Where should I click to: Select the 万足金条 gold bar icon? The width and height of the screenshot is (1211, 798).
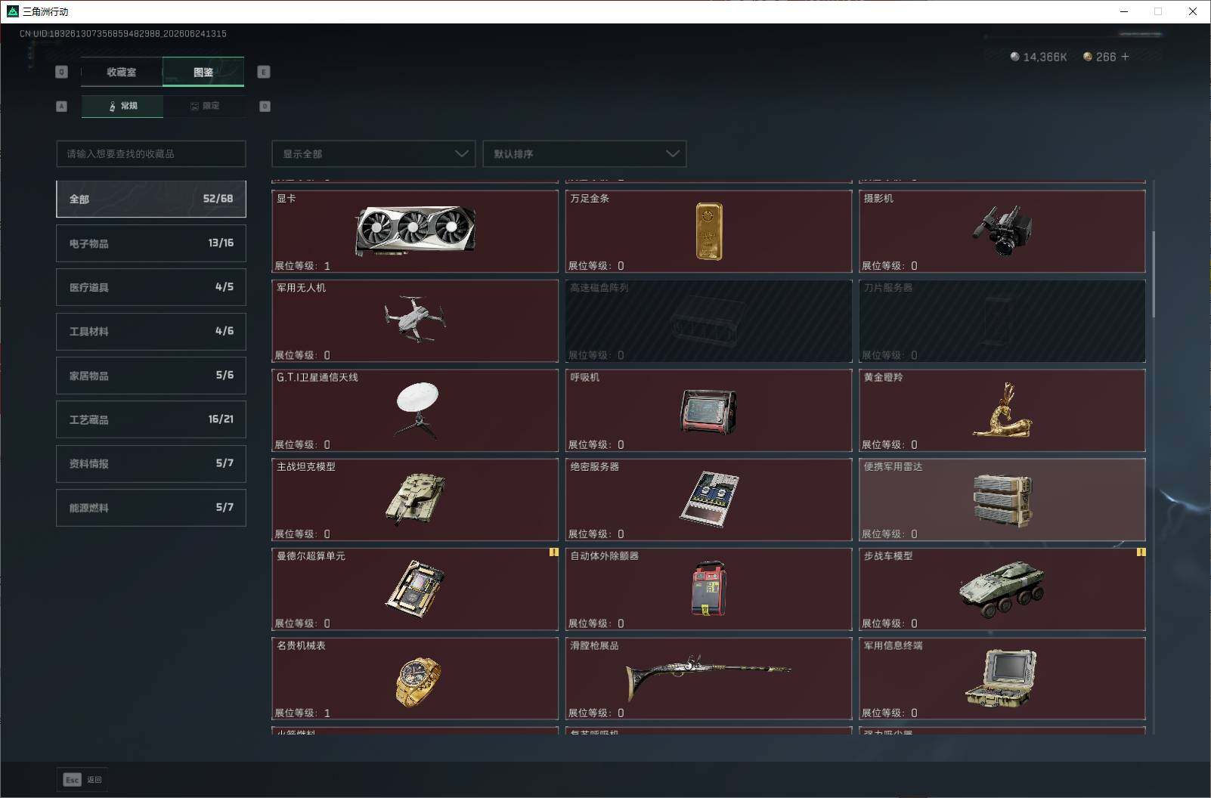click(708, 231)
